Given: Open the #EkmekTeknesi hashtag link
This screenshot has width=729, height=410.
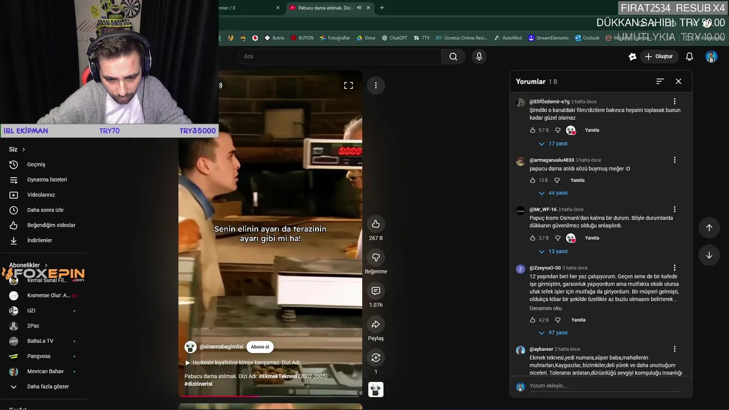Looking at the screenshot, I should tap(278, 376).
